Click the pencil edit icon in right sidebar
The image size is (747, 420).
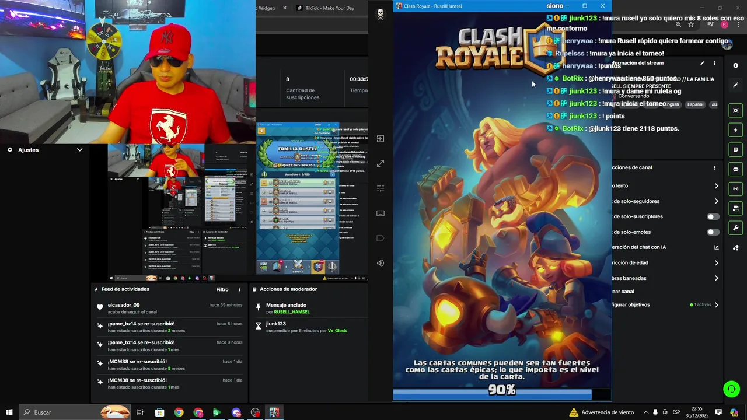pyautogui.click(x=735, y=85)
